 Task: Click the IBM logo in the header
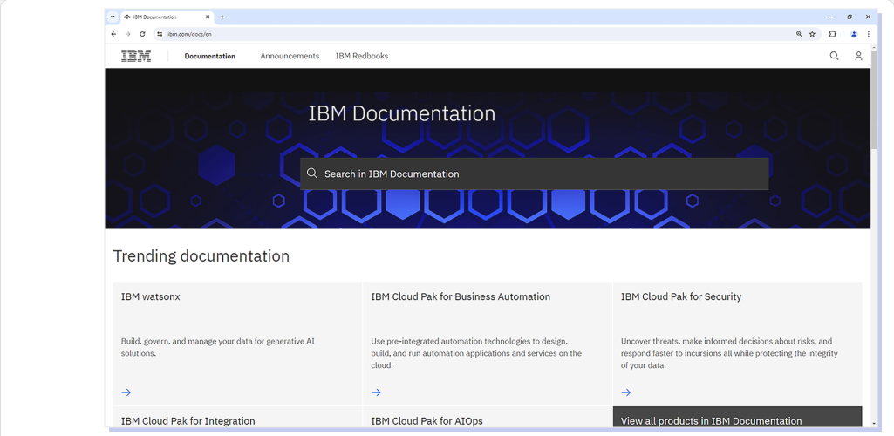[x=136, y=56]
